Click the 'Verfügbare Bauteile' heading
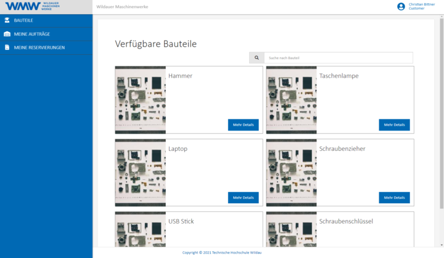This screenshot has height=258, width=444. tap(156, 44)
